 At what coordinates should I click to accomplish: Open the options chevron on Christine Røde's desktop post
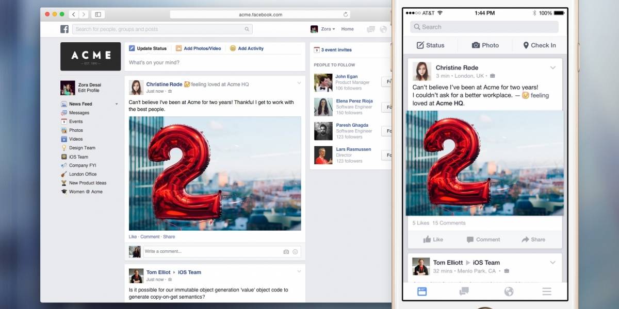pos(299,83)
